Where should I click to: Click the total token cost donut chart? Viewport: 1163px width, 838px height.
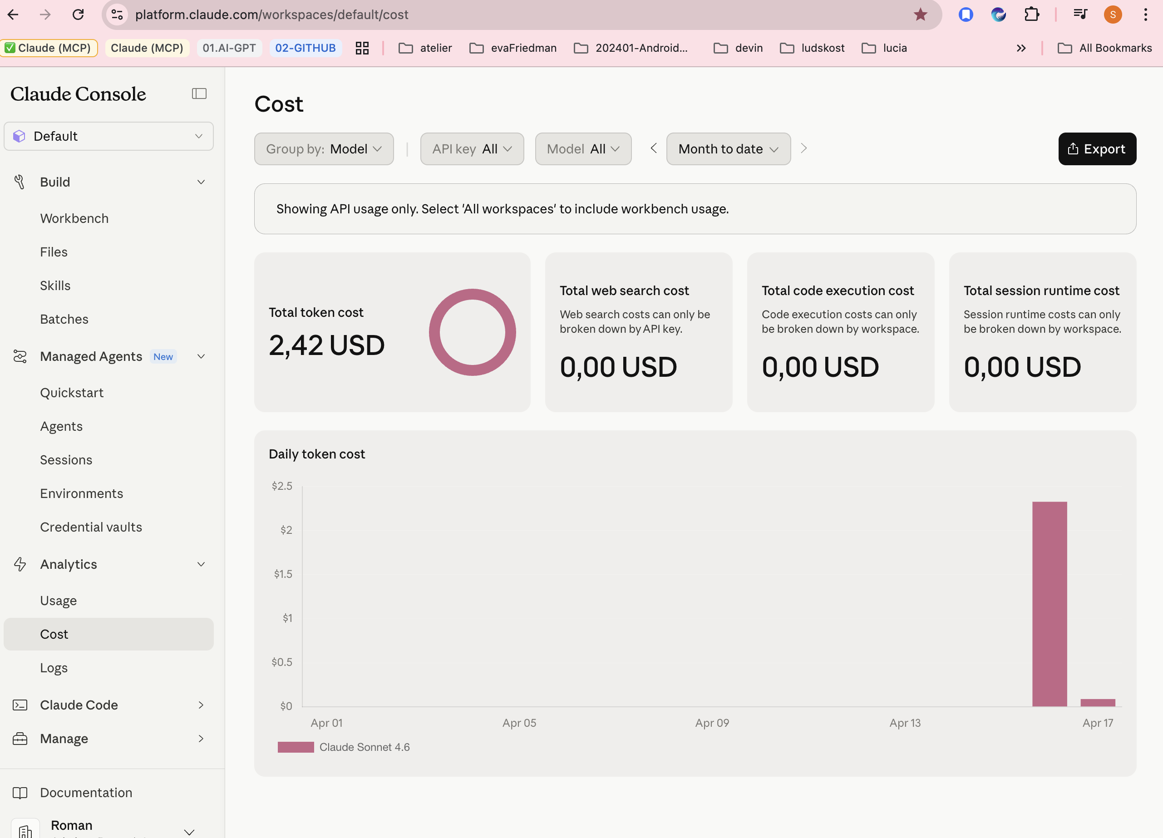[x=472, y=332]
